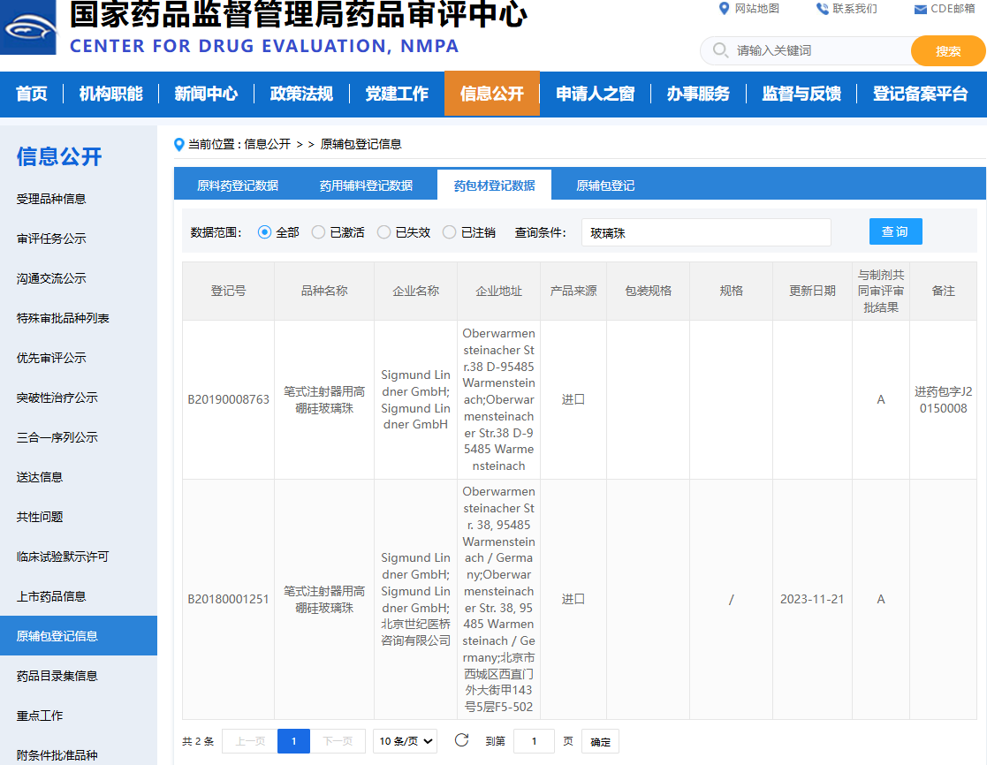Click the location pin beside the breadcrumb

pyautogui.click(x=178, y=143)
